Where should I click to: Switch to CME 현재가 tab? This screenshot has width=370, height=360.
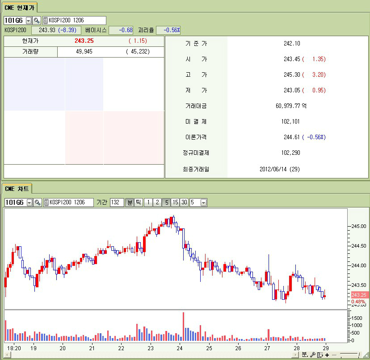19,7
